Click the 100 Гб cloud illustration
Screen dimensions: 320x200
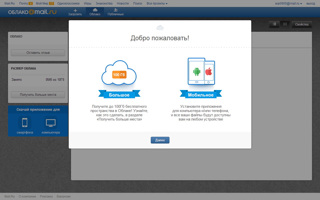pyautogui.click(x=119, y=72)
